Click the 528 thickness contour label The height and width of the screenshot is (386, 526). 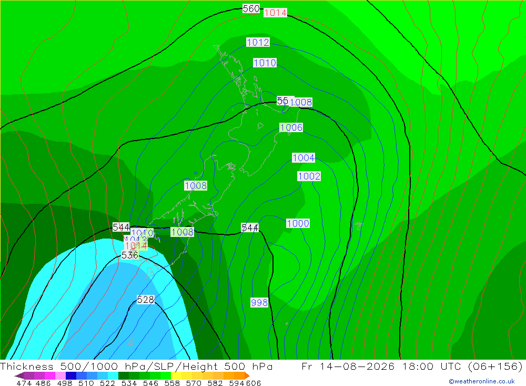(146, 299)
